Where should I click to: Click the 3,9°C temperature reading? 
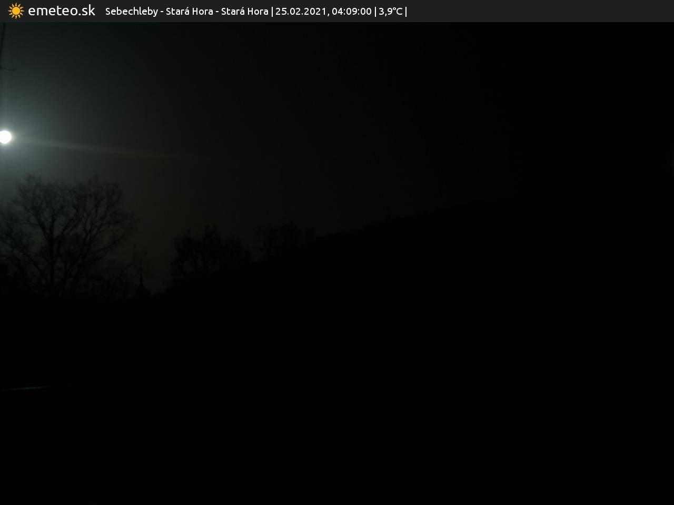click(390, 12)
